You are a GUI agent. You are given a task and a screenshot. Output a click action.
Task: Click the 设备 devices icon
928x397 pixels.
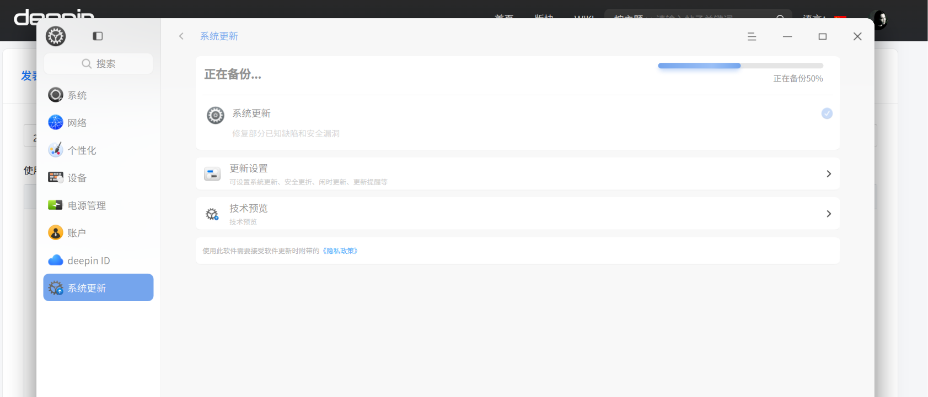(x=56, y=177)
